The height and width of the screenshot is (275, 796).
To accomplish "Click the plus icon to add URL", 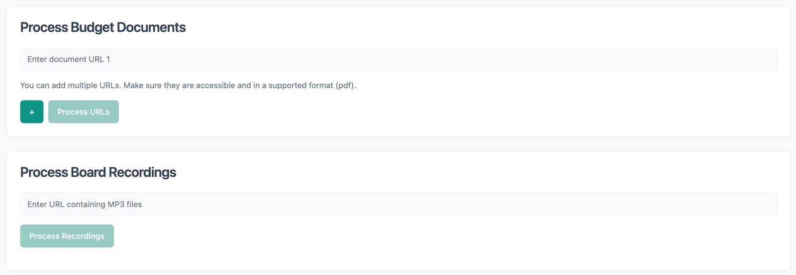I will click(x=32, y=112).
